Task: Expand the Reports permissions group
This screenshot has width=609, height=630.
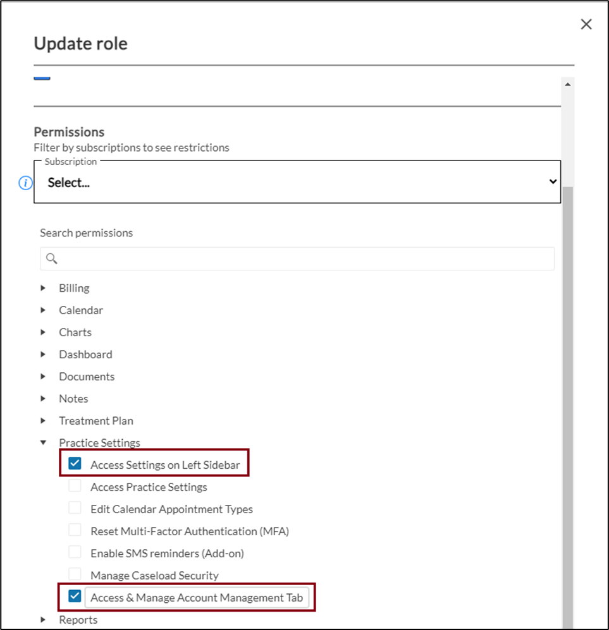Action: click(x=43, y=620)
